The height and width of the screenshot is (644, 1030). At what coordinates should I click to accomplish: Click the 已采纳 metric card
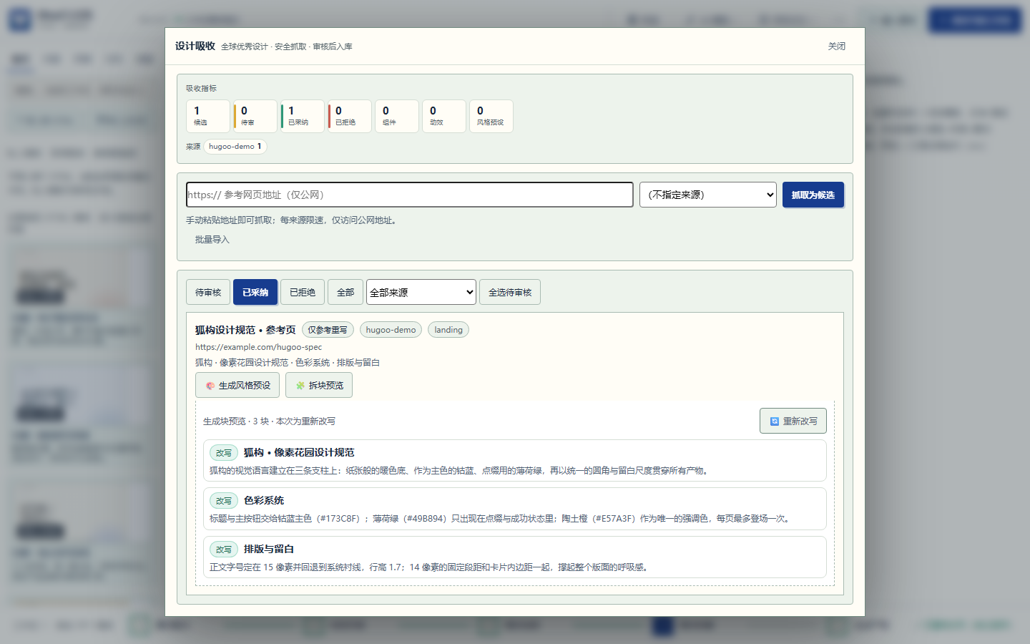[303, 116]
